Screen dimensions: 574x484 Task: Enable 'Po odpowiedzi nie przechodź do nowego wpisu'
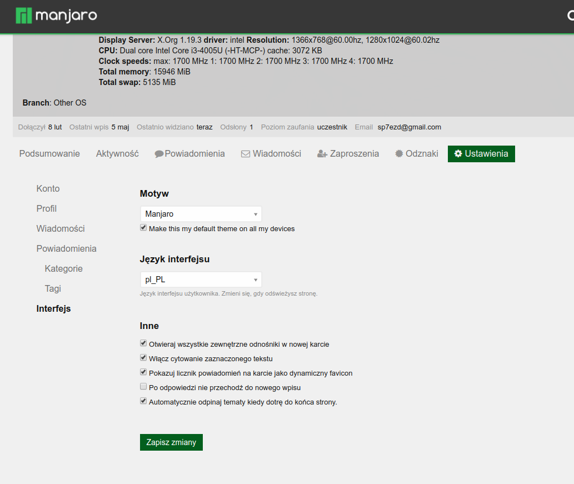pyautogui.click(x=143, y=387)
